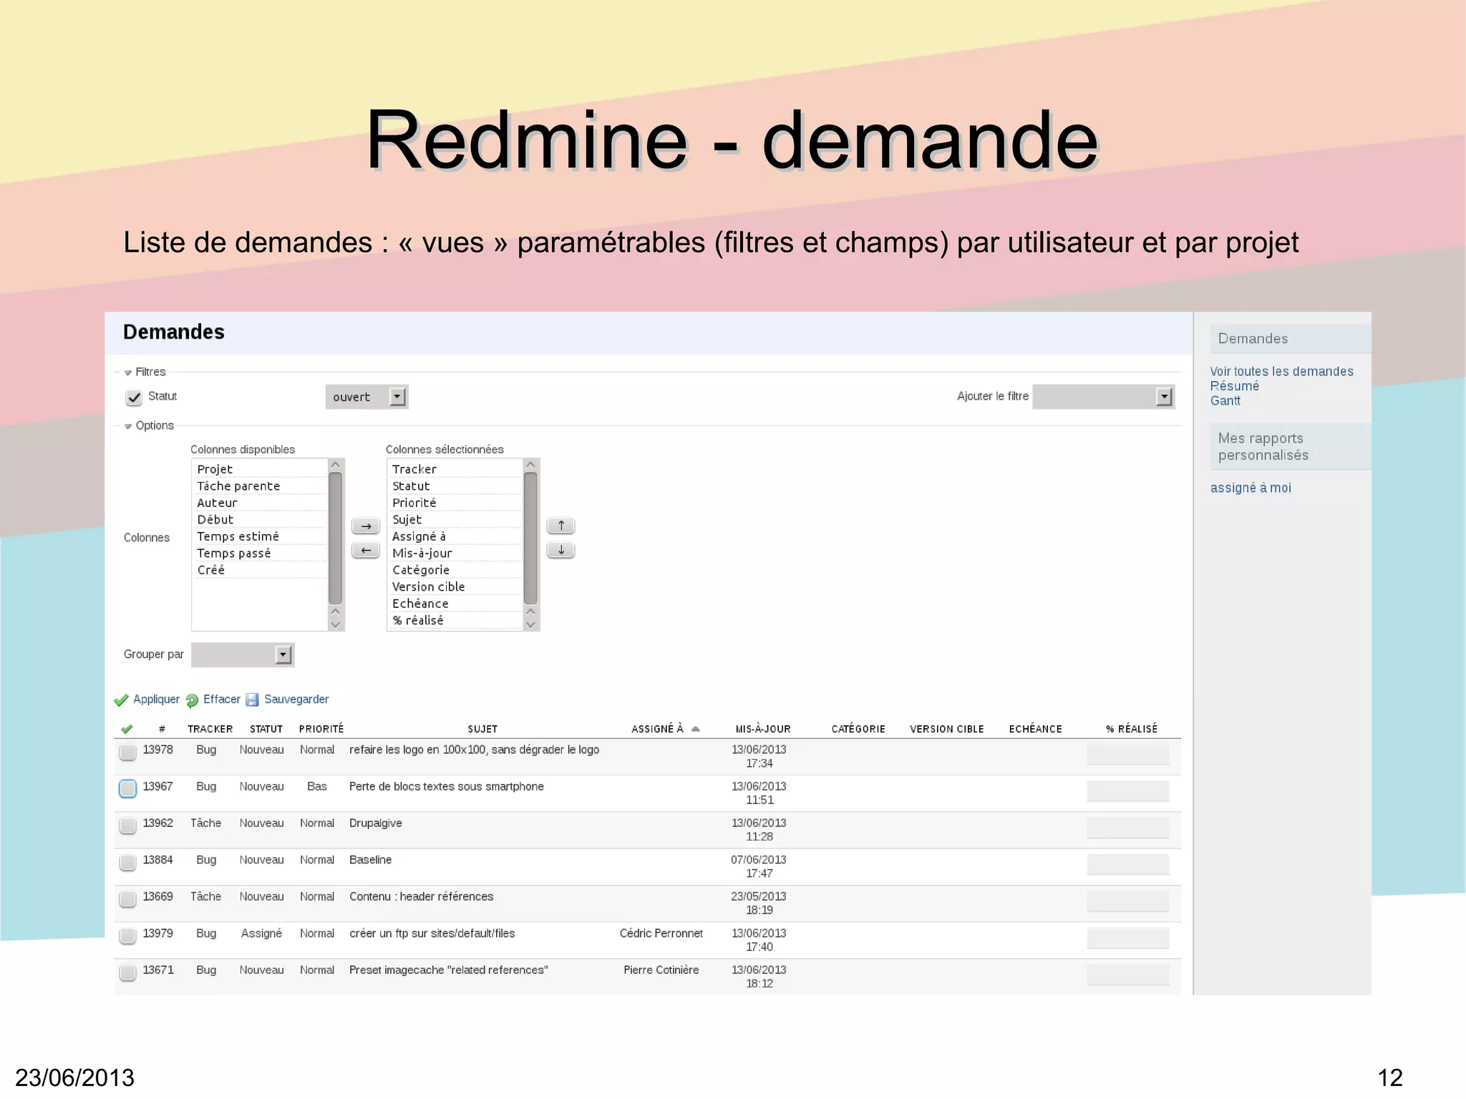Move selected column up with up-arrow
1466x1099 pixels.
pyautogui.click(x=561, y=526)
